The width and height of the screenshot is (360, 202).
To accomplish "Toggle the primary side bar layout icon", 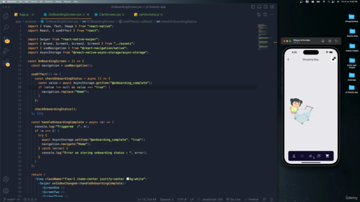I will coord(253,7).
